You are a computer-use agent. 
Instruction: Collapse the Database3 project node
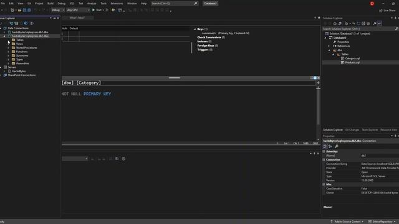[x=325, y=37]
